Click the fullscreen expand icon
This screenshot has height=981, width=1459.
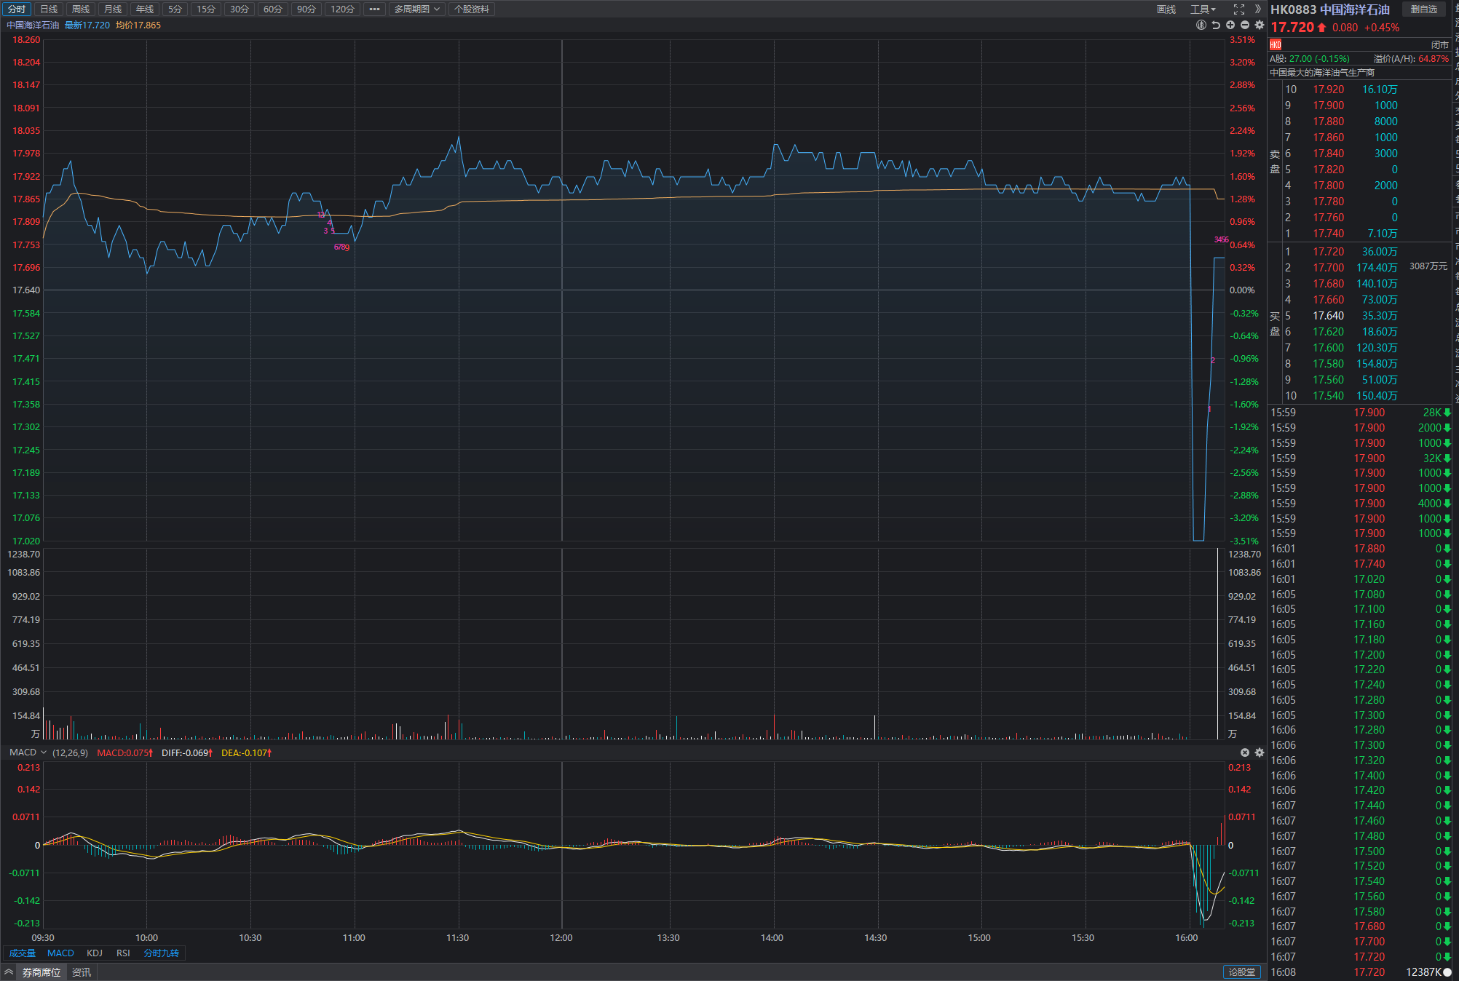point(1238,9)
